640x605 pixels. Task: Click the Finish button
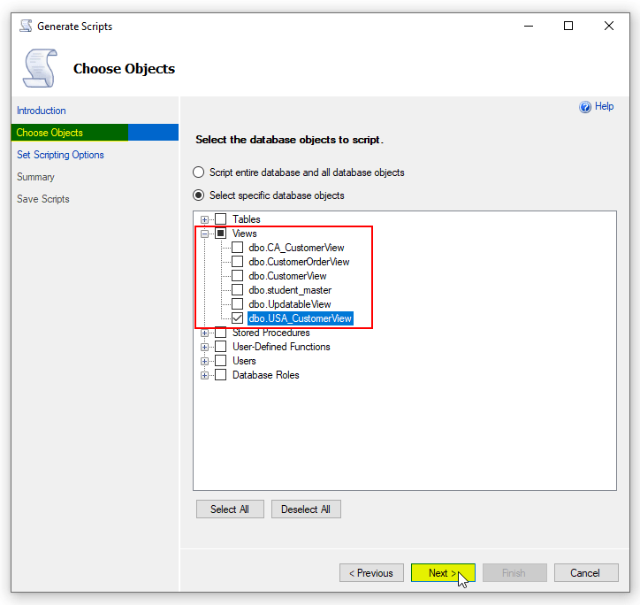pos(514,573)
